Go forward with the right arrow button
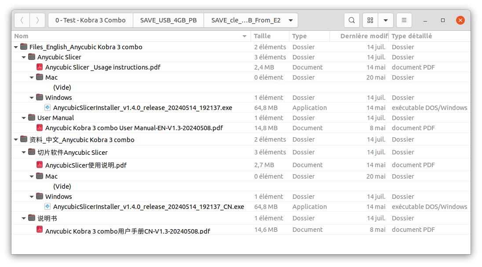The width and height of the screenshot is (482, 267). click(x=37, y=20)
